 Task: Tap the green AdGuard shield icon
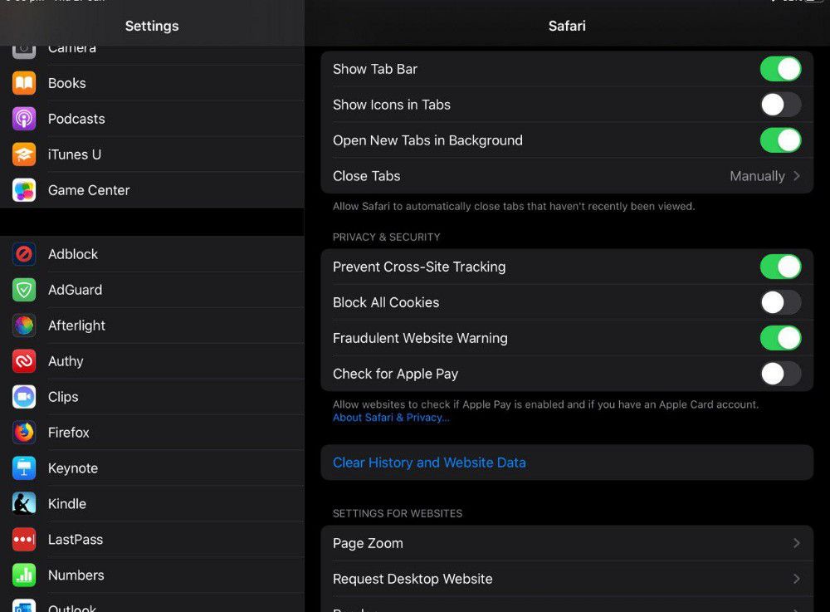pyautogui.click(x=24, y=290)
